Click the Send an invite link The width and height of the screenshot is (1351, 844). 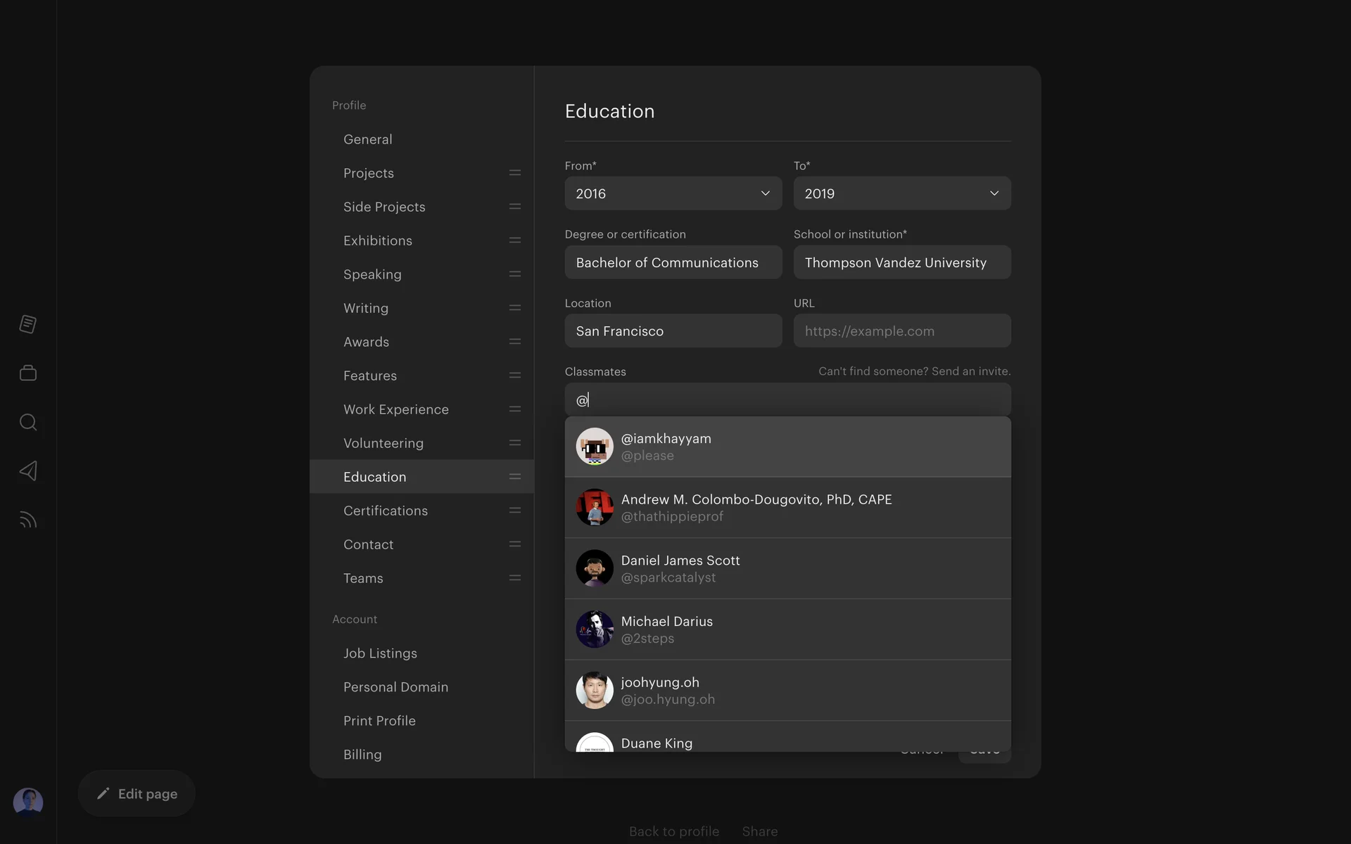970,371
